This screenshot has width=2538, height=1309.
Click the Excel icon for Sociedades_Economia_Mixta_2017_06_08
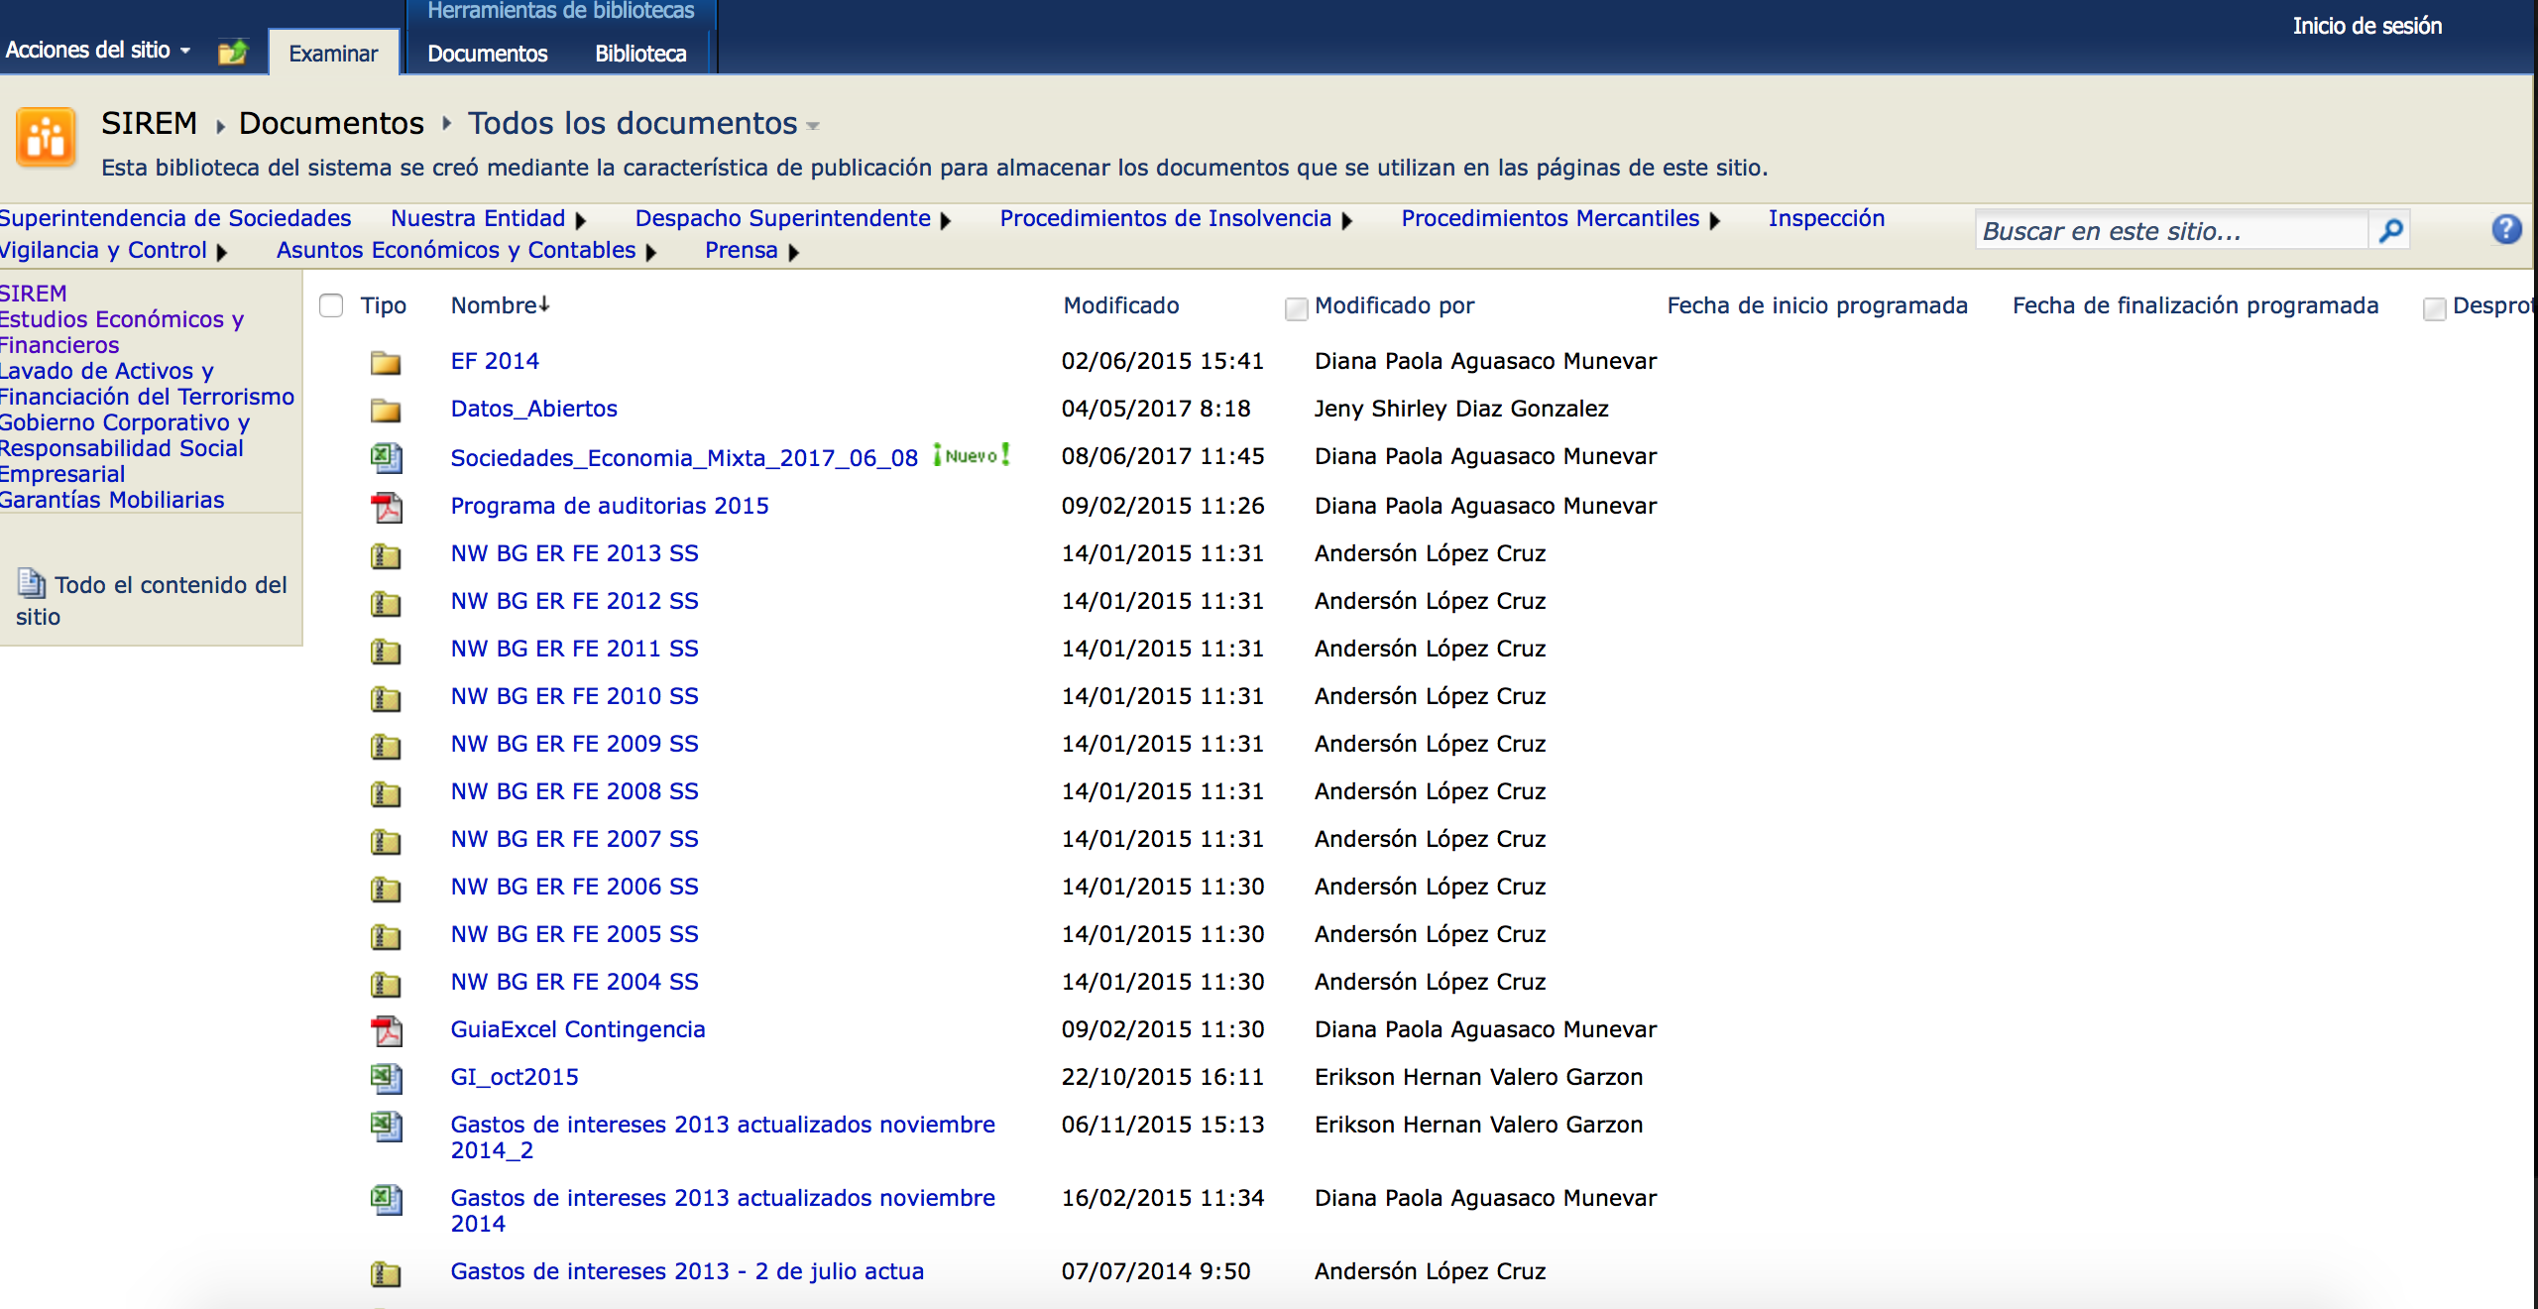386,457
